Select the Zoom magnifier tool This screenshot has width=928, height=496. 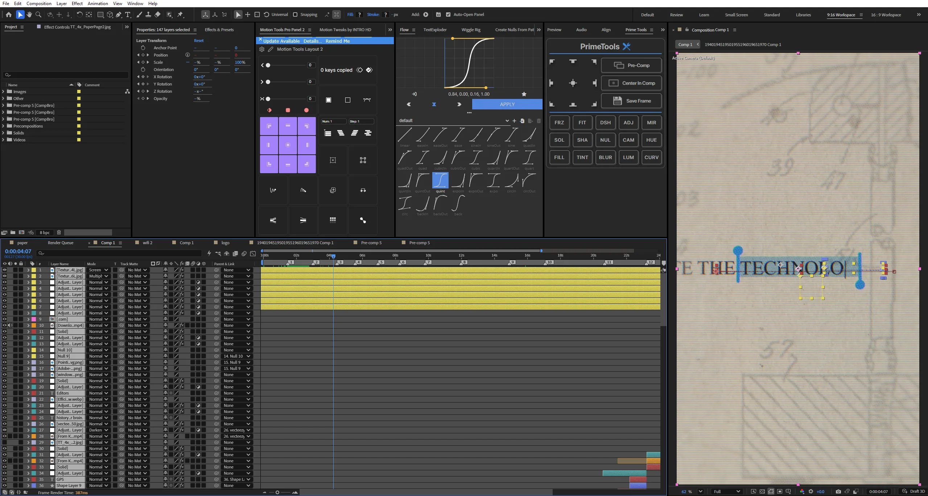tap(38, 14)
